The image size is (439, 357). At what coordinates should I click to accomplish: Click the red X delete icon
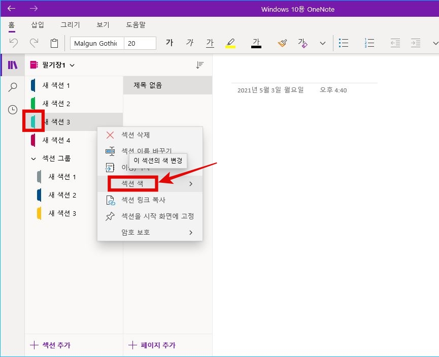[110, 135]
